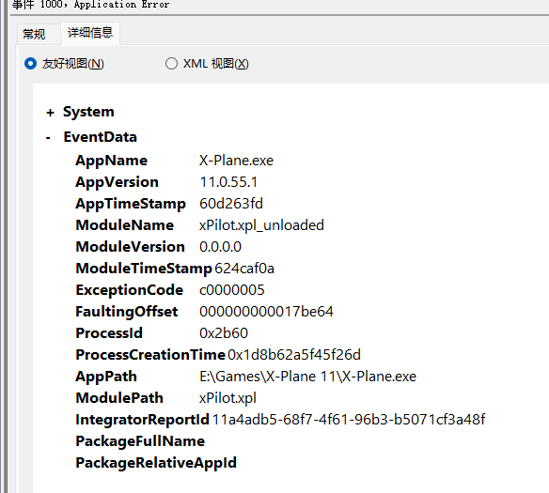Click the ProcessId label
Screen dimensions: 549x493
pos(109,333)
